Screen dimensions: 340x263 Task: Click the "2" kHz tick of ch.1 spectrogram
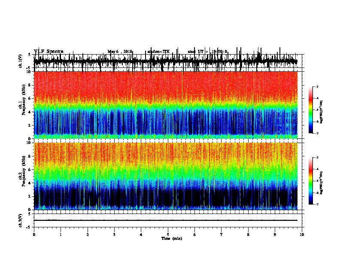pyautogui.click(x=30, y=125)
